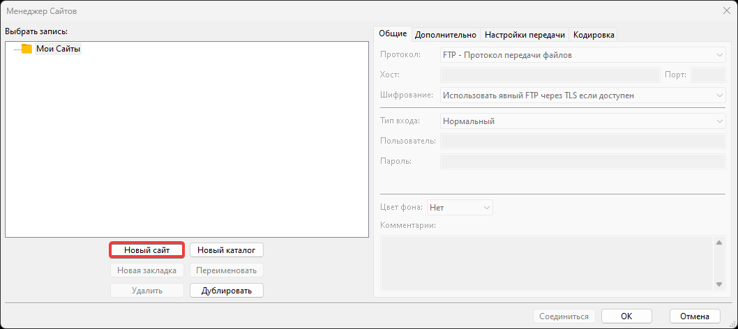Switch to the Общие tab

[x=393, y=34]
